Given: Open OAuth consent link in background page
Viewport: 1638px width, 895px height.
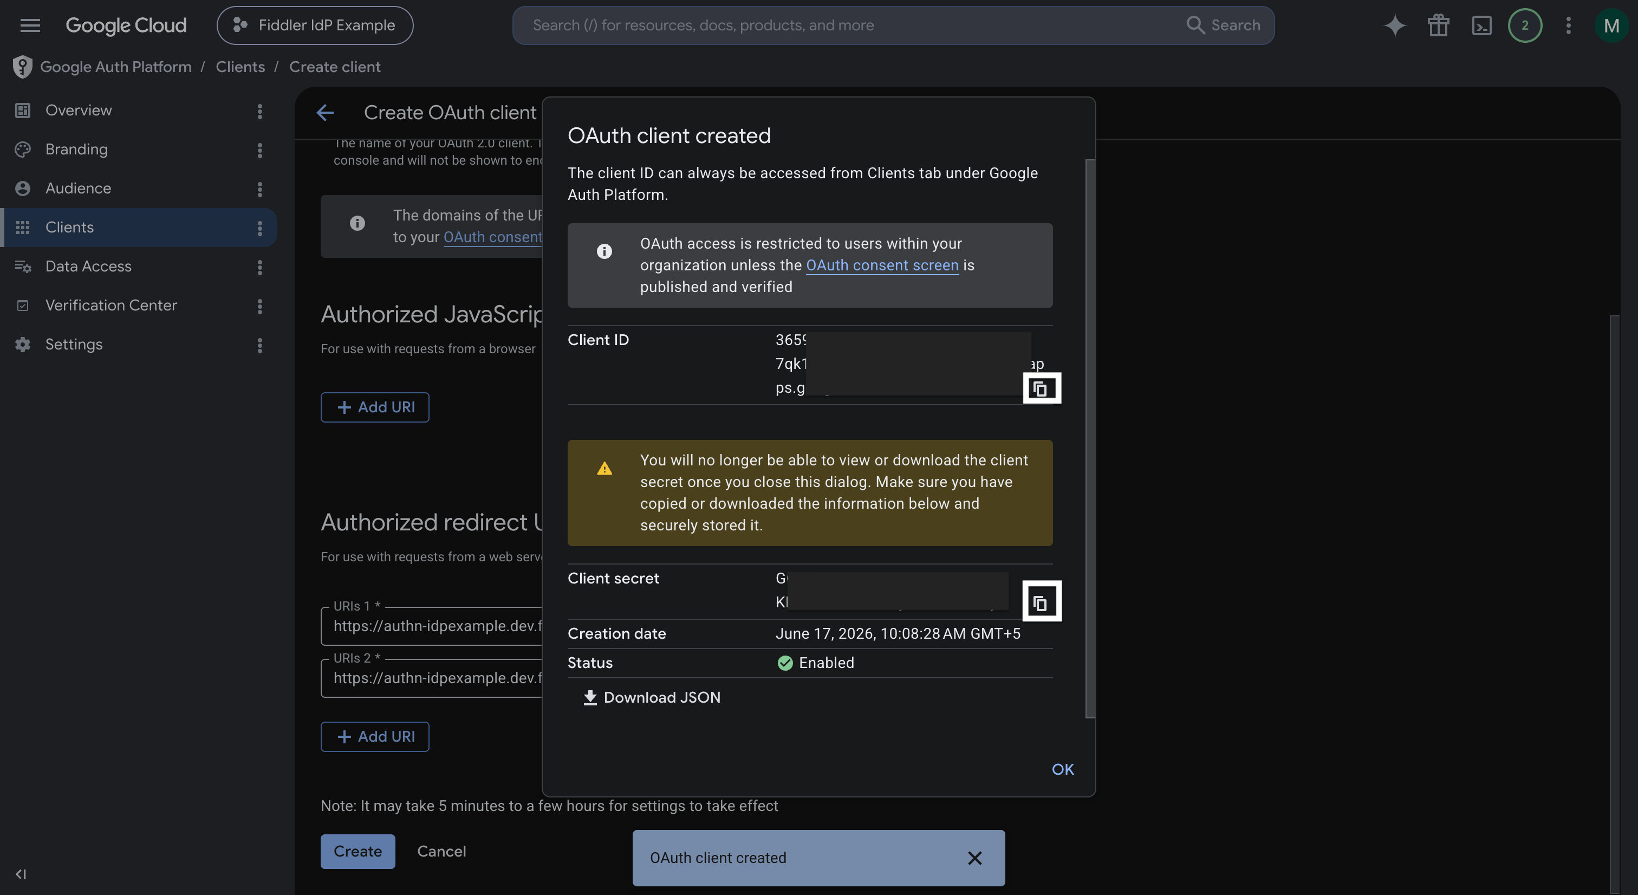Looking at the screenshot, I should pyautogui.click(x=492, y=237).
